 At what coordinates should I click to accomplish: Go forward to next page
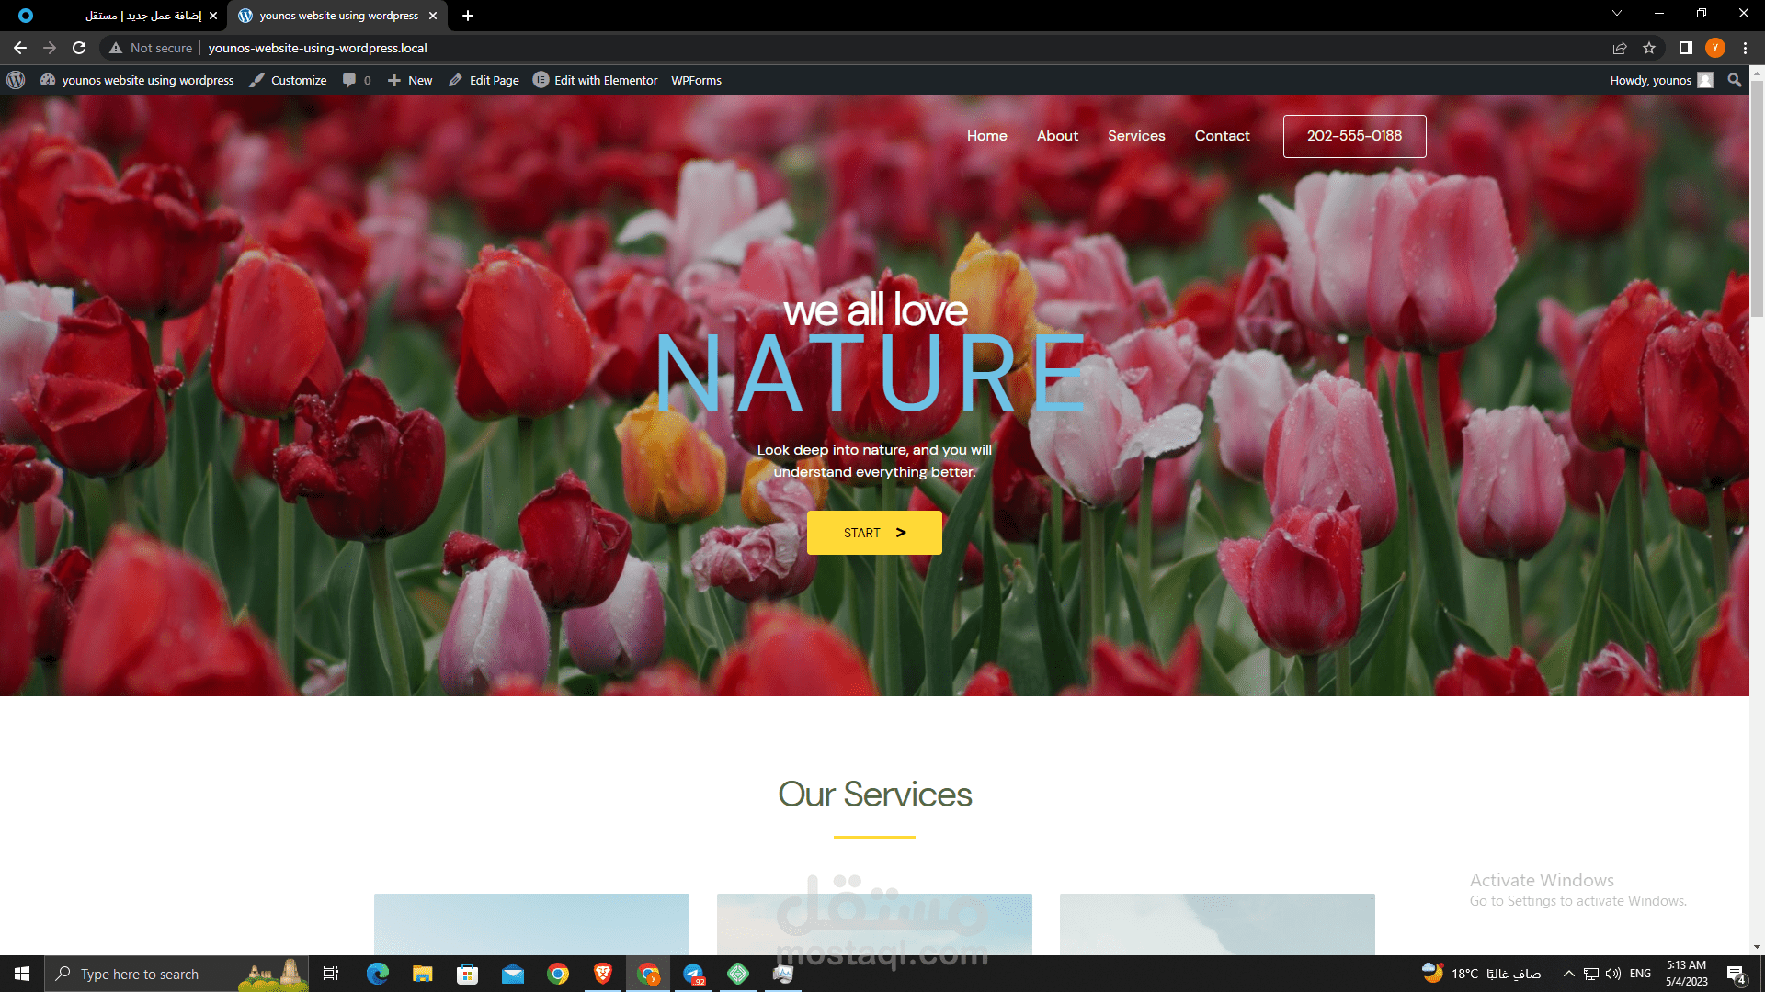pyautogui.click(x=50, y=48)
